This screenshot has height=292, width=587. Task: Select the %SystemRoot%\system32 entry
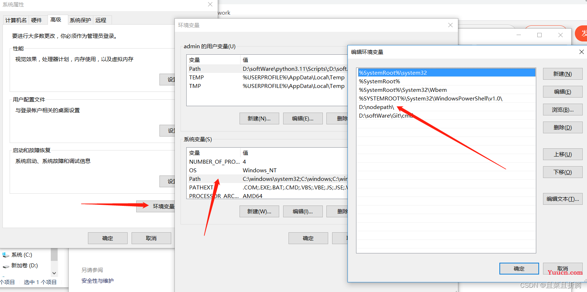coord(446,73)
